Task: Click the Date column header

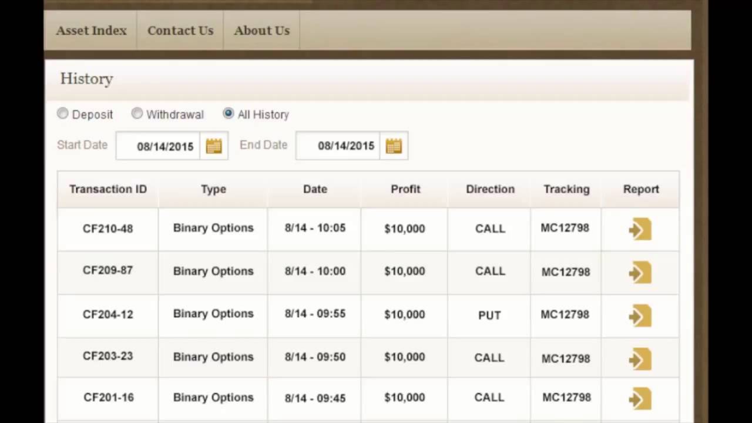Action: pyautogui.click(x=315, y=189)
